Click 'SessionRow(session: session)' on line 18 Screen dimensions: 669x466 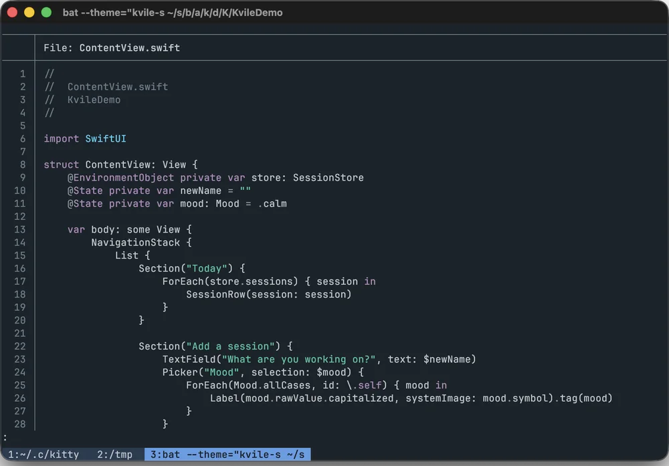point(269,295)
